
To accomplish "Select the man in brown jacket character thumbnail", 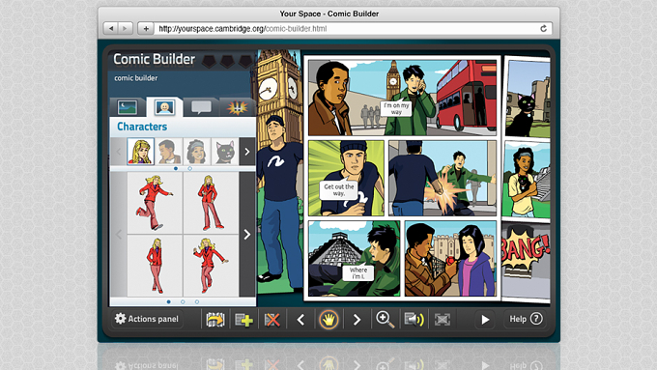I will tap(169, 152).
